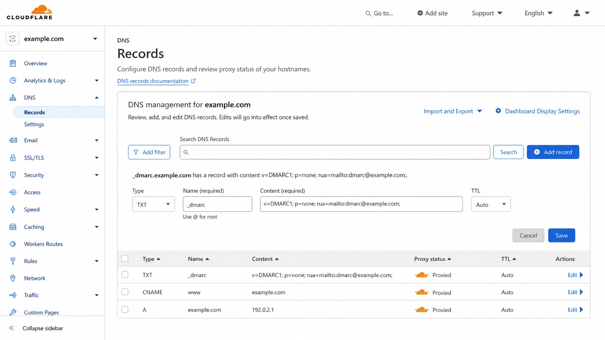605x340 pixels.
Task: Click the Access icon in sidebar
Action: (x=13, y=192)
